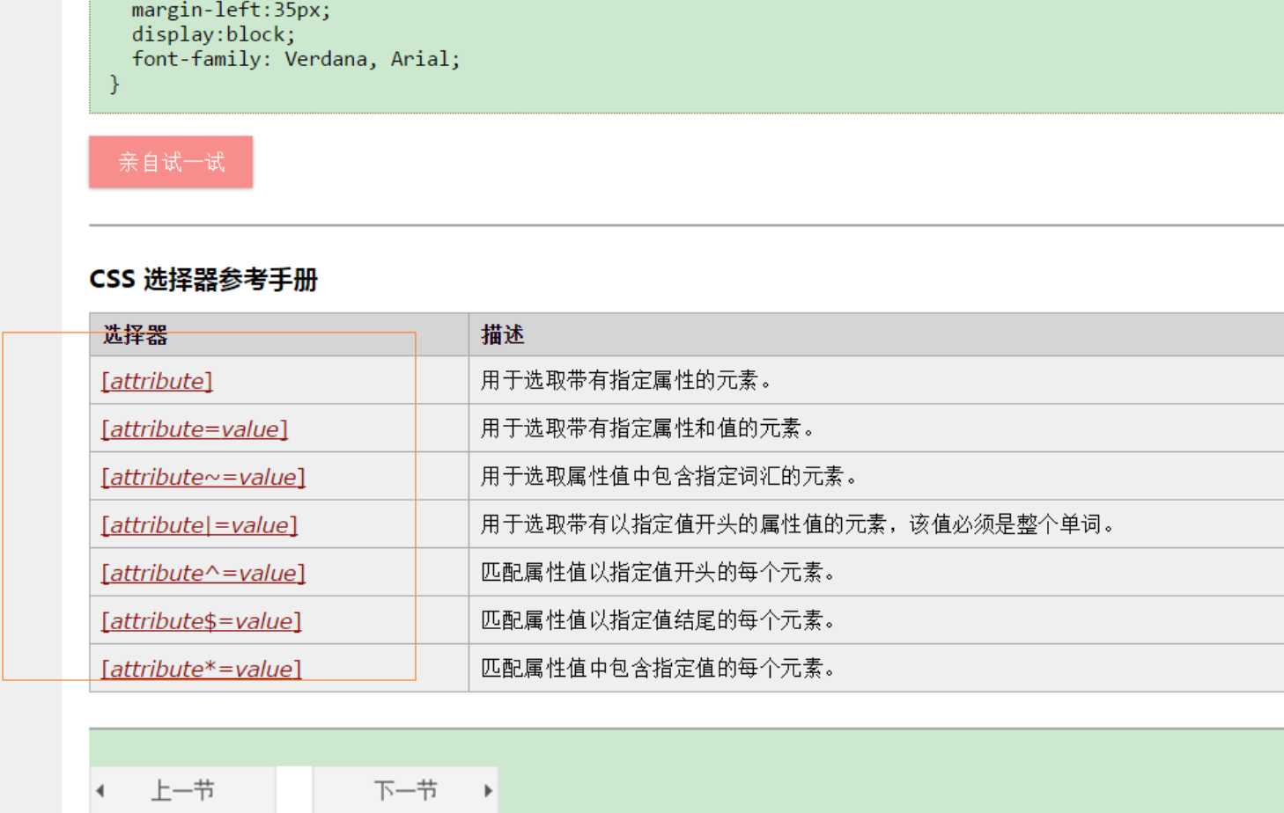The image size is (1284, 813).
Task: Open the [attribute=value] selector link
Action: pyautogui.click(x=195, y=429)
